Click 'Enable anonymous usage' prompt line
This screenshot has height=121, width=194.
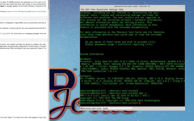[x=119, y=44]
